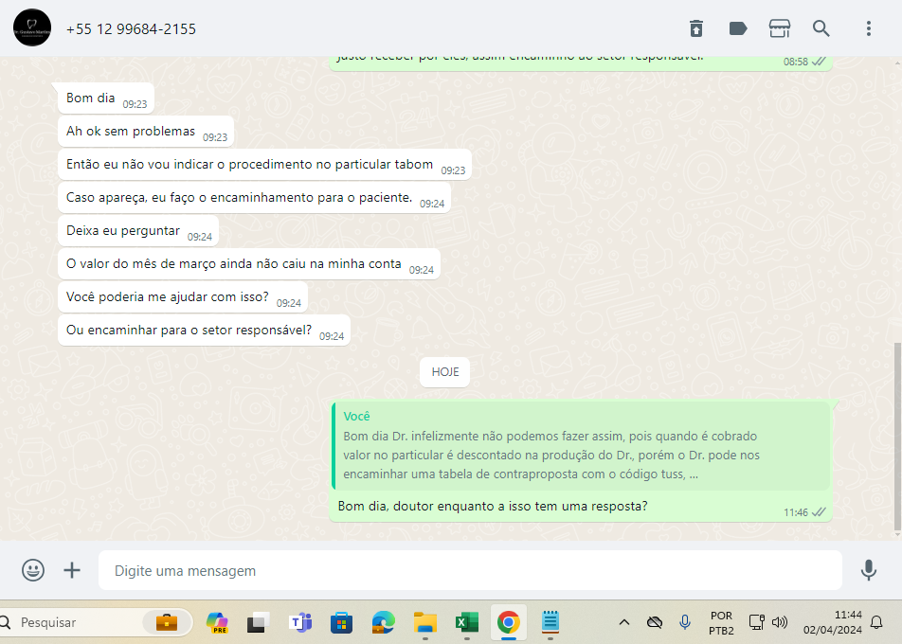The width and height of the screenshot is (902, 644).
Task: Click the plus attach button
Action: tap(72, 570)
